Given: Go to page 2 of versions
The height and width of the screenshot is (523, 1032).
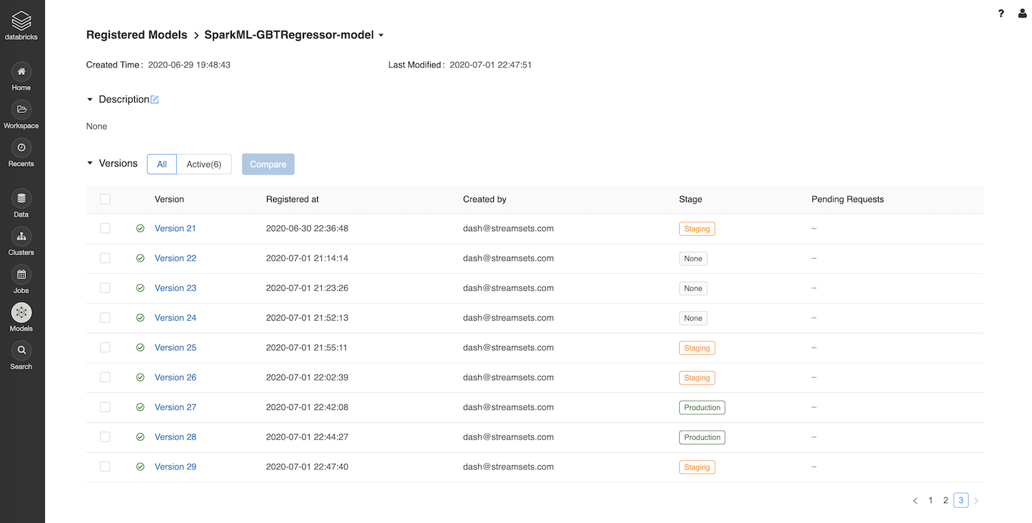Looking at the screenshot, I should pyautogui.click(x=946, y=501).
